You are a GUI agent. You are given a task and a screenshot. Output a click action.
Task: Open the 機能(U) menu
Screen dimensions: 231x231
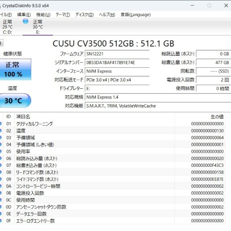(x=43, y=14)
